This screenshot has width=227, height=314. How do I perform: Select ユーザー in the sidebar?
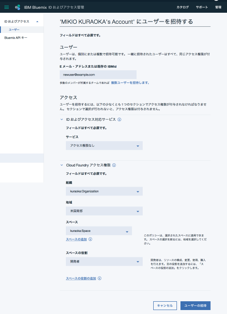(22, 29)
